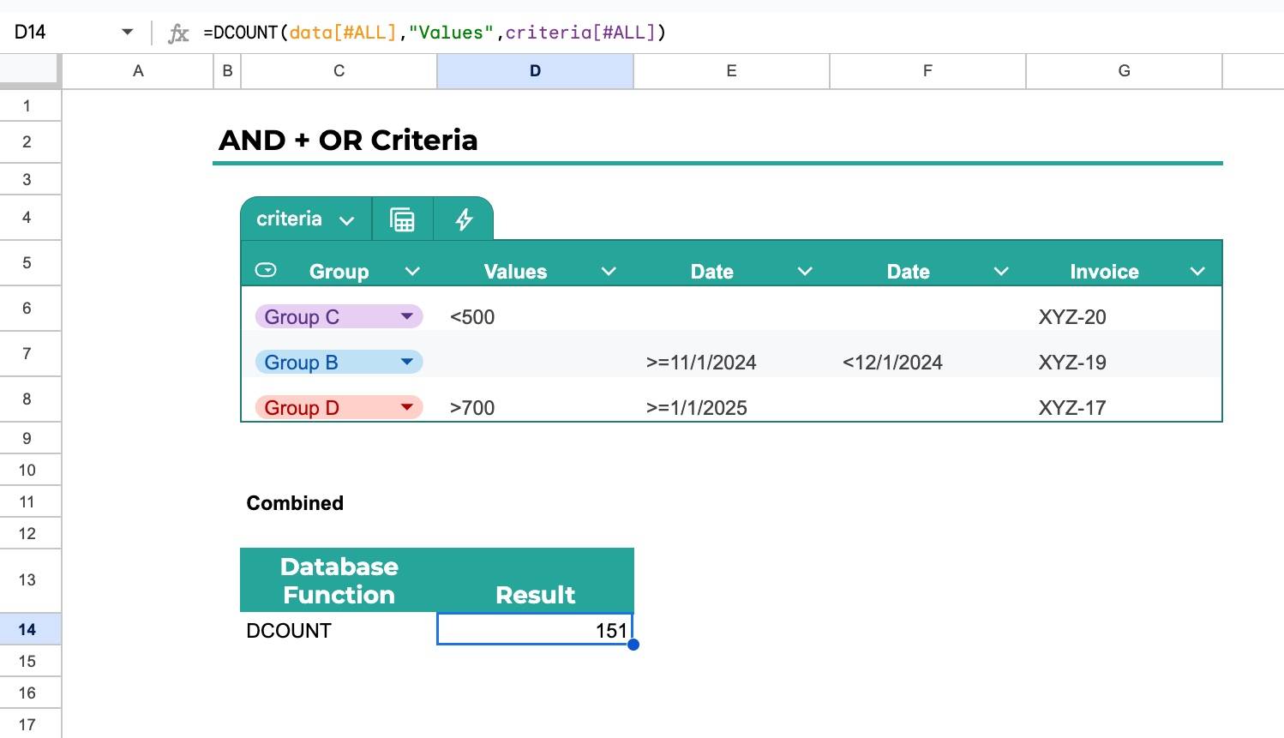
Task: Click the fill handle on cell D14
Action: pyautogui.click(x=633, y=645)
